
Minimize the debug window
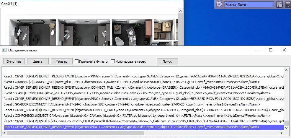(257, 50)
